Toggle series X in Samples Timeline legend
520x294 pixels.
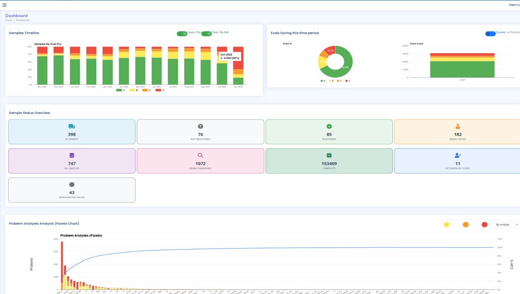tap(159, 90)
